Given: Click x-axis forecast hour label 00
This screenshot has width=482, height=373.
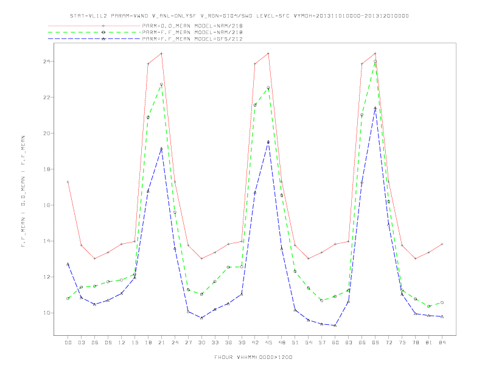Looking at the screenshot, I should coord(68,343).
